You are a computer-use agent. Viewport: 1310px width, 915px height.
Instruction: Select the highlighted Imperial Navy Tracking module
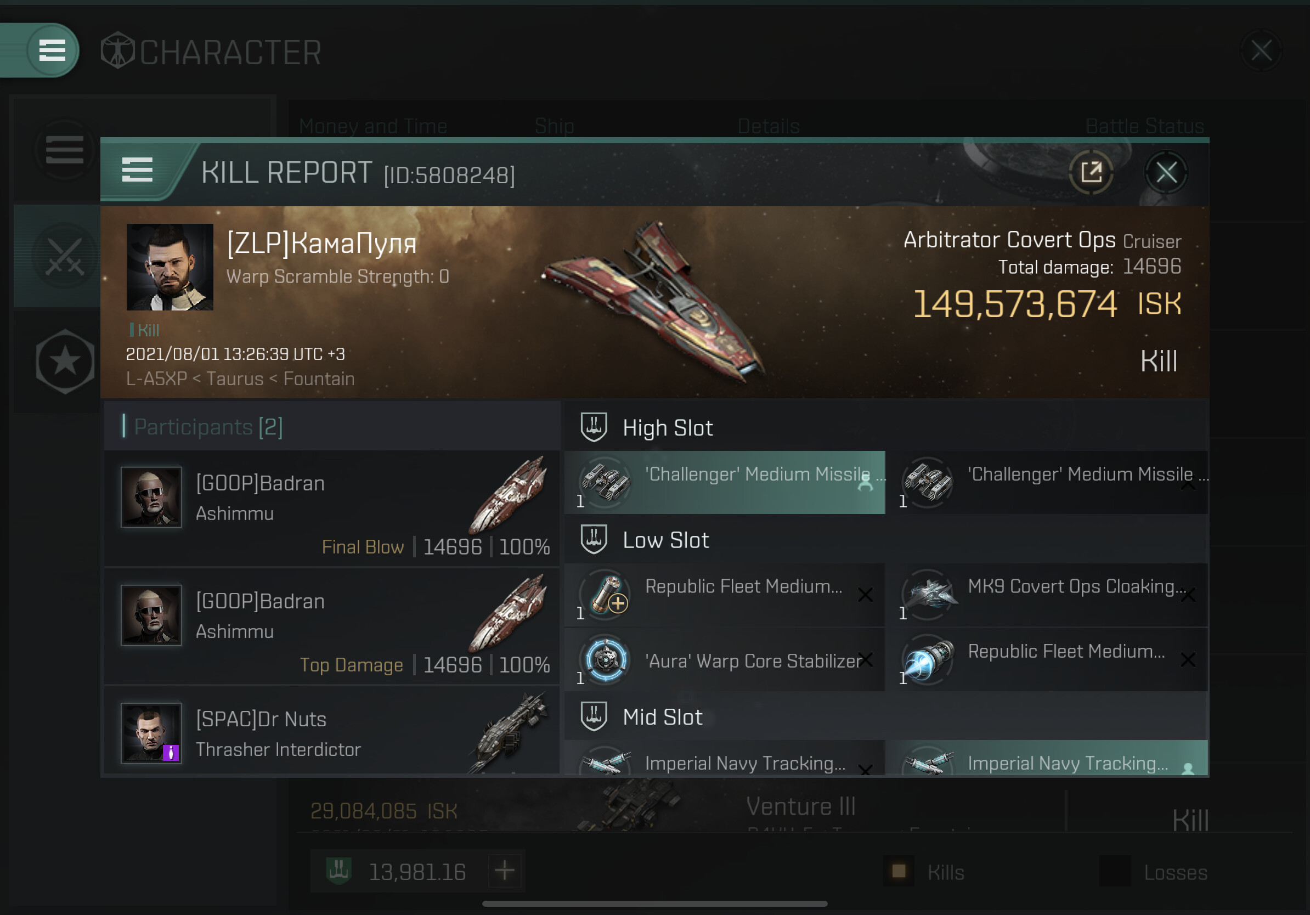click(1050, 758)
